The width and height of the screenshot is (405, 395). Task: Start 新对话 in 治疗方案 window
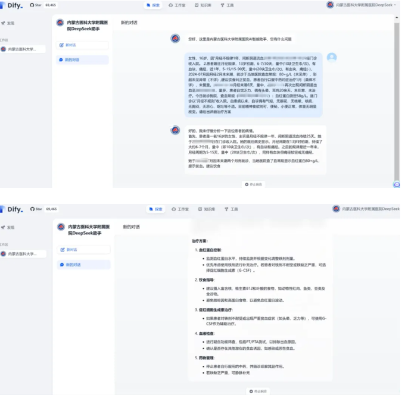83,250
